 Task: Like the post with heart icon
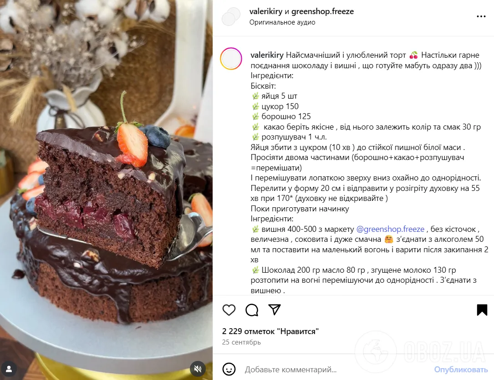click(x=229, y=310)
